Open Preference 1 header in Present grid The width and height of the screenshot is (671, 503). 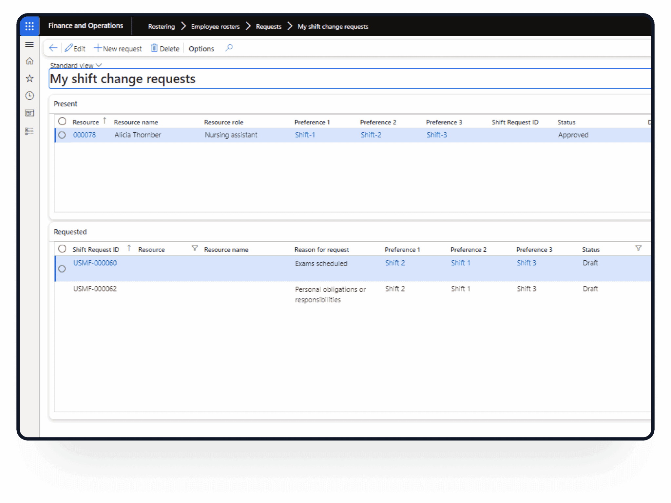(312, 122)
